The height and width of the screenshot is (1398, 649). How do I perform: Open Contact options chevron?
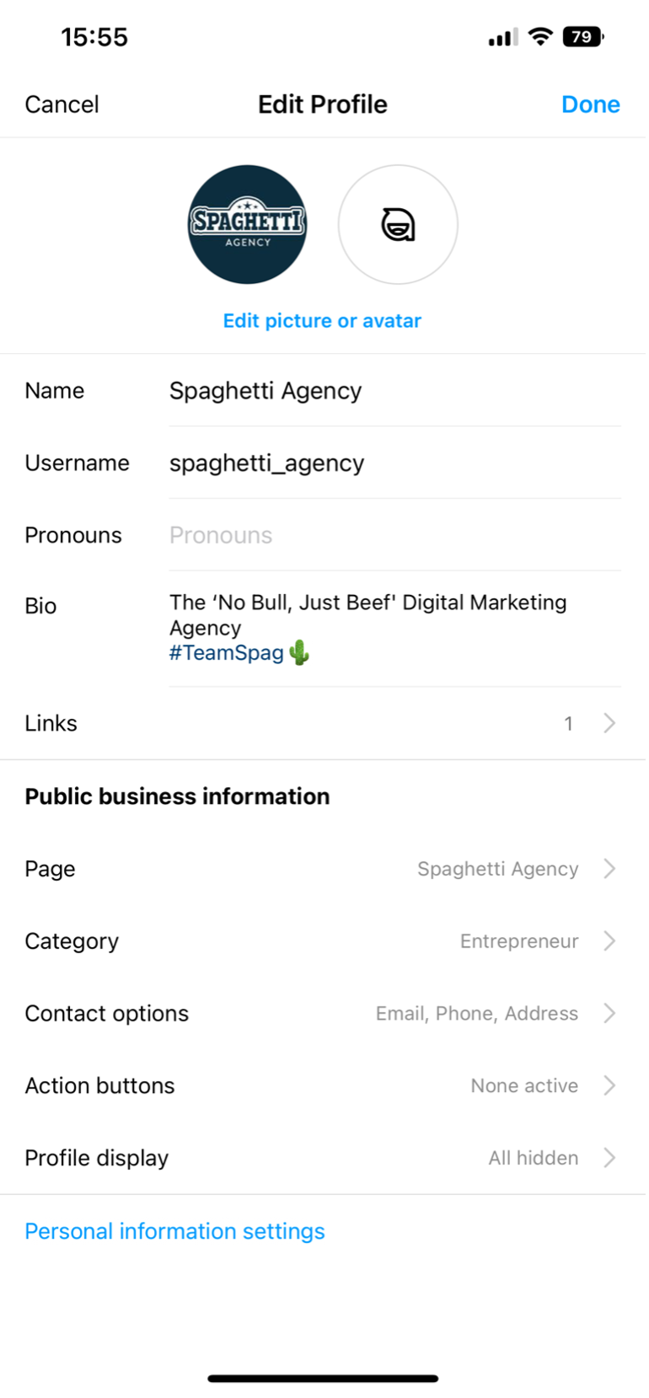click(x=609, y=1013)
